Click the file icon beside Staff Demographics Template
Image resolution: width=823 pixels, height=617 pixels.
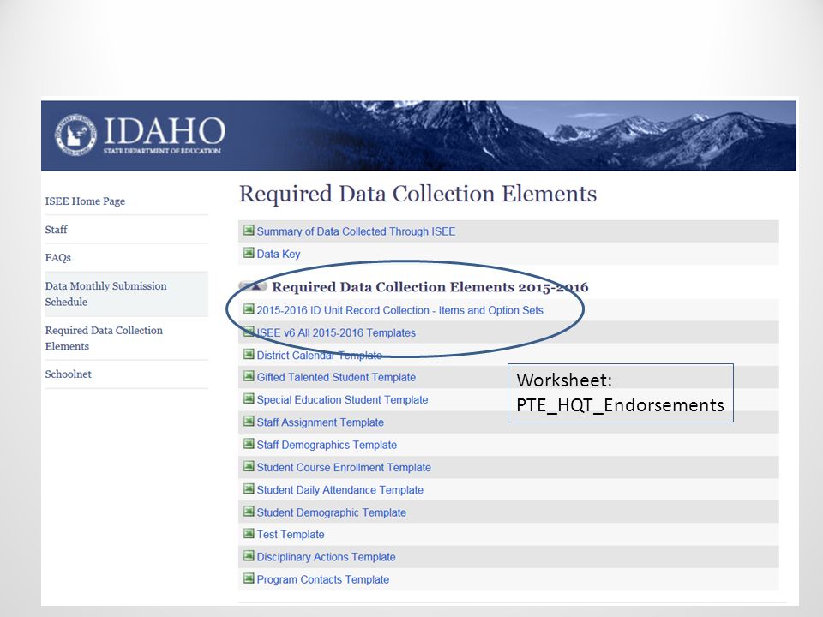[249, 444]
